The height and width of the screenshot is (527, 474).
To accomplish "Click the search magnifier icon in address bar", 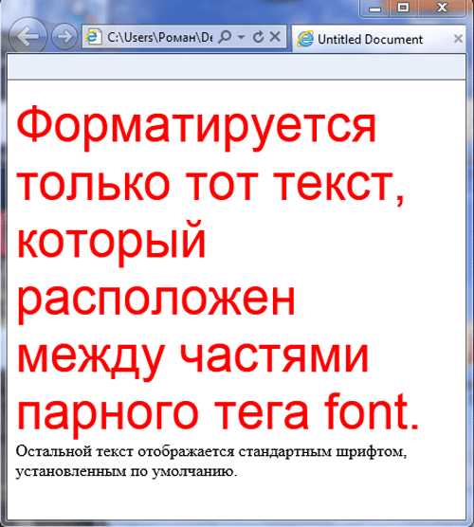I will coord(225,37).
